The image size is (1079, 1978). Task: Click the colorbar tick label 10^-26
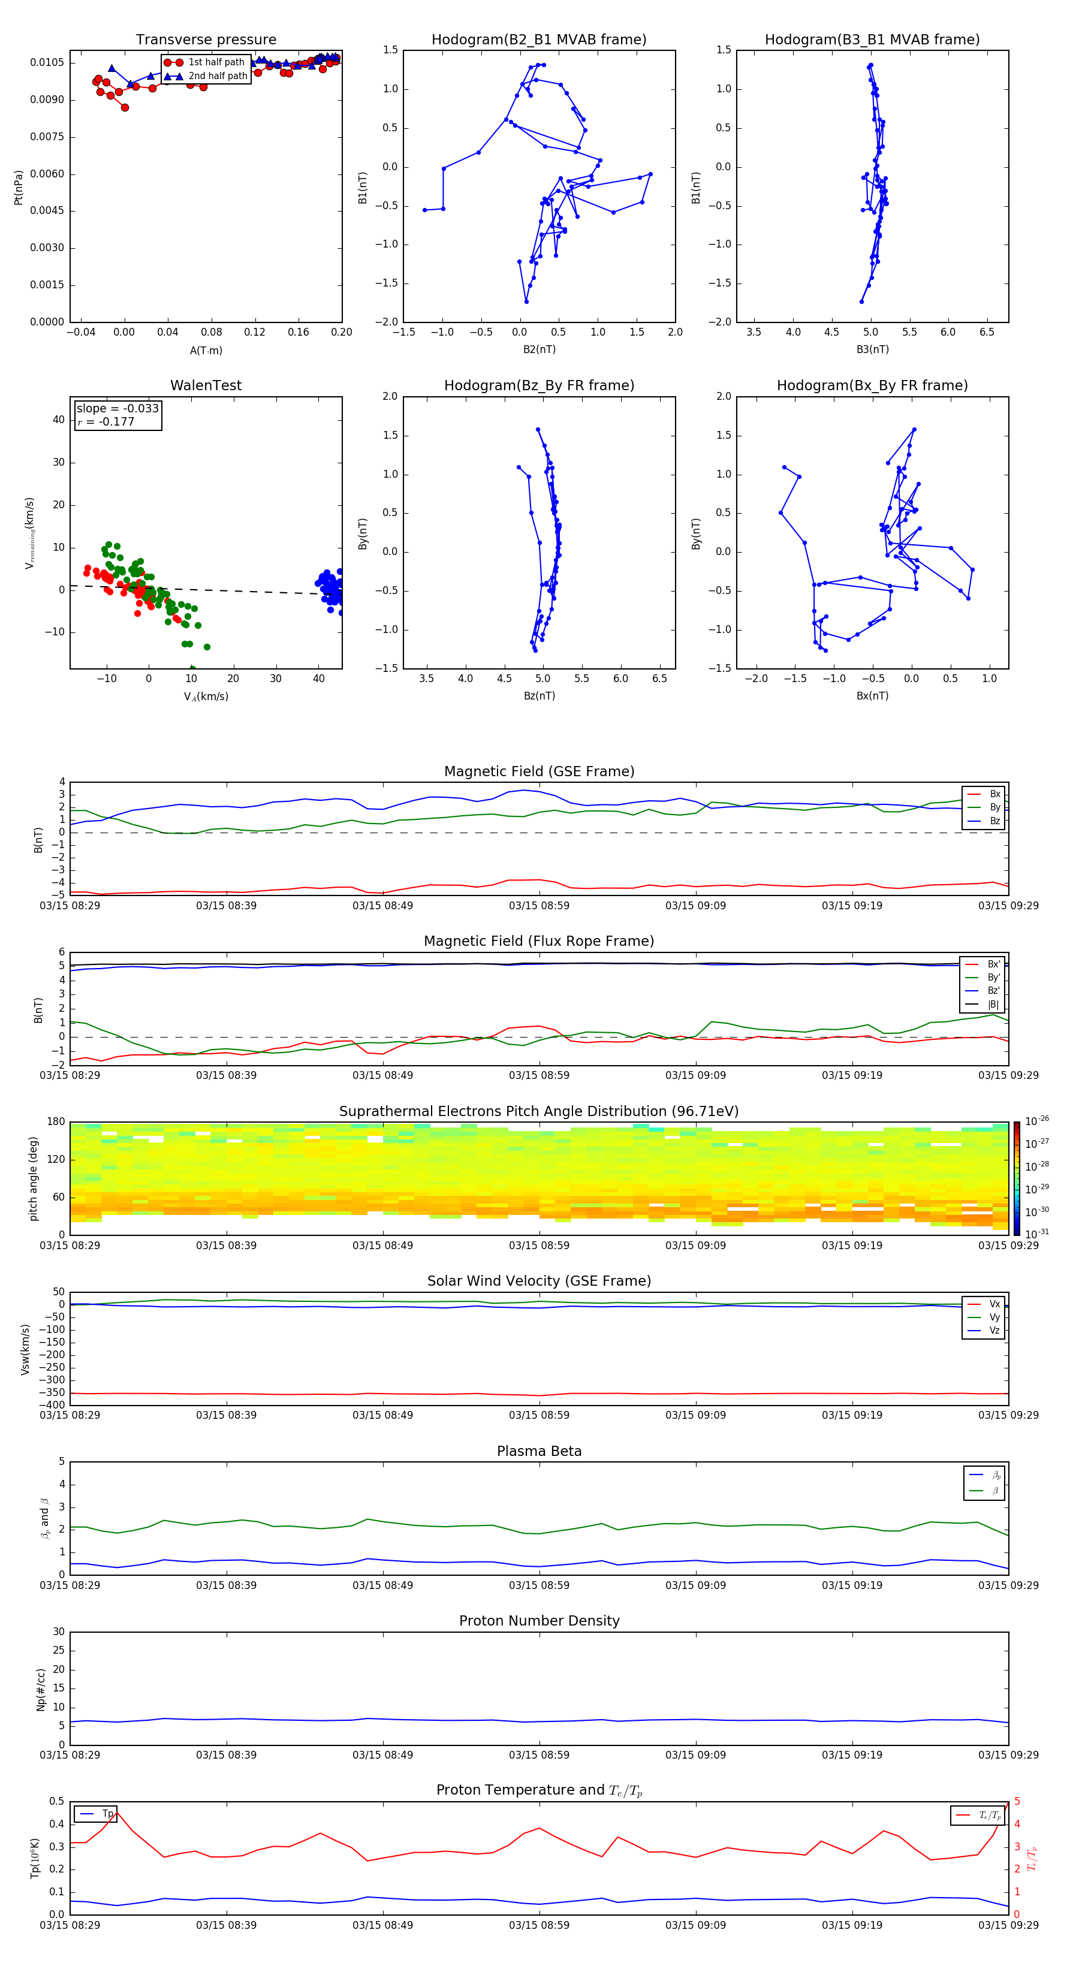1037,1121
